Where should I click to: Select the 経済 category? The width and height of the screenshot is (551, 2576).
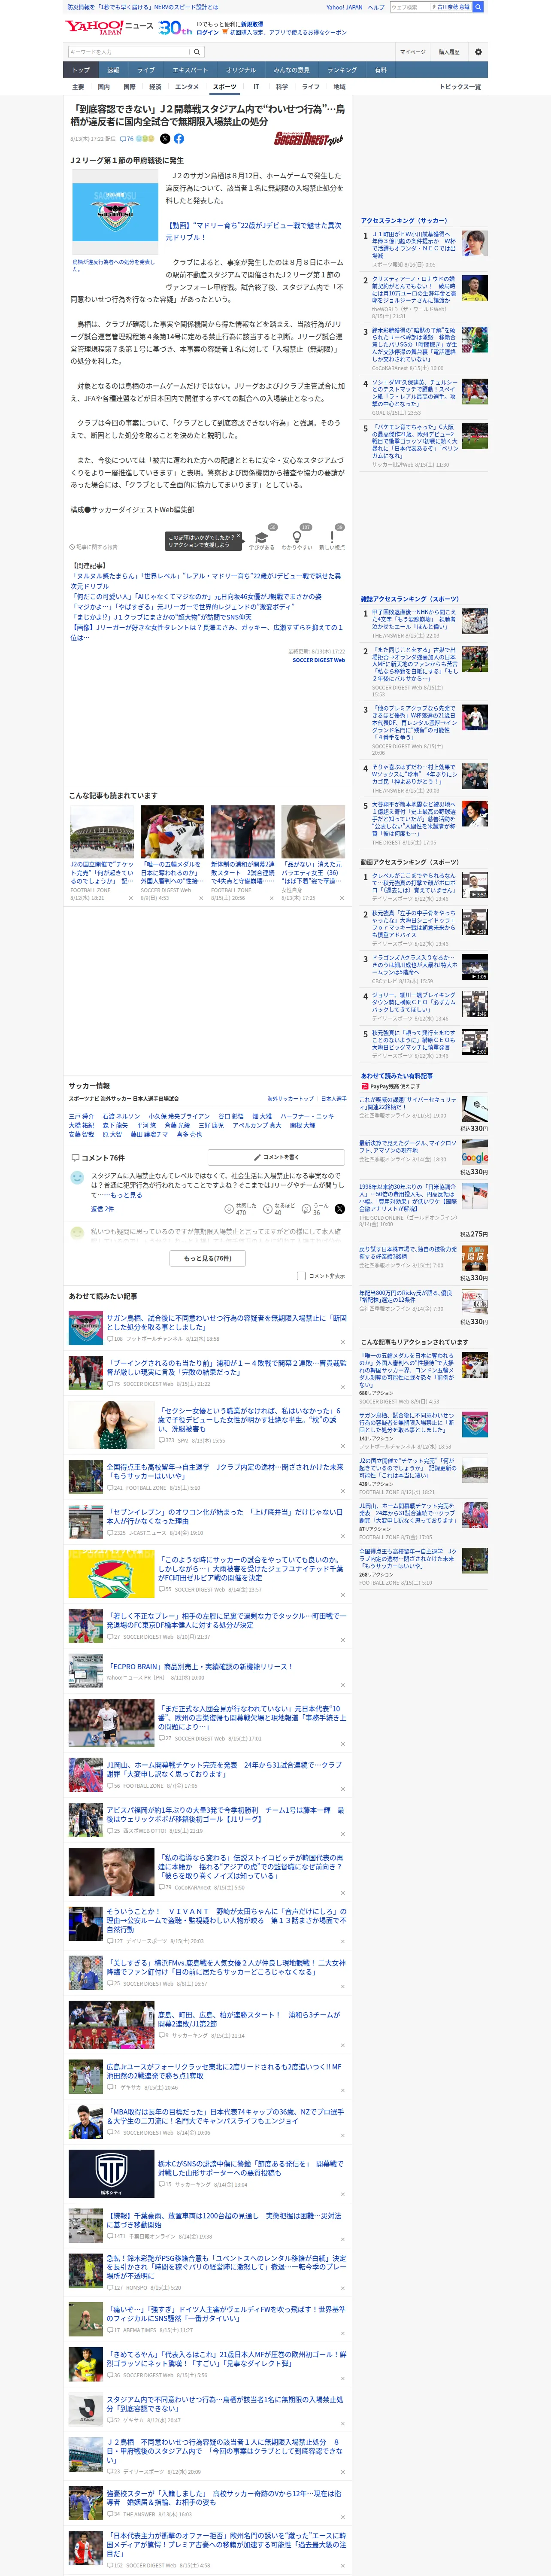pyautogui.click(x=155, y=87)
